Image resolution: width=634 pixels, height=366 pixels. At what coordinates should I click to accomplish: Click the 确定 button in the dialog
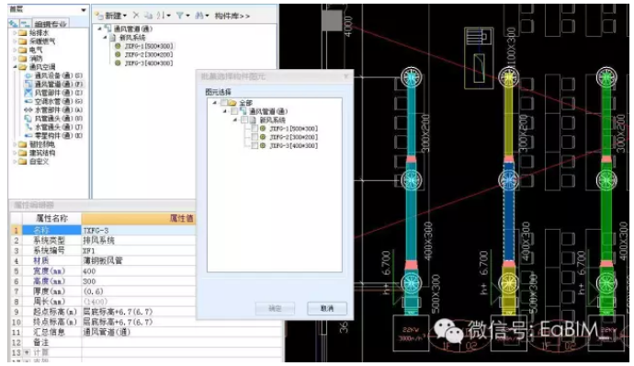click(x=275, y=308)
